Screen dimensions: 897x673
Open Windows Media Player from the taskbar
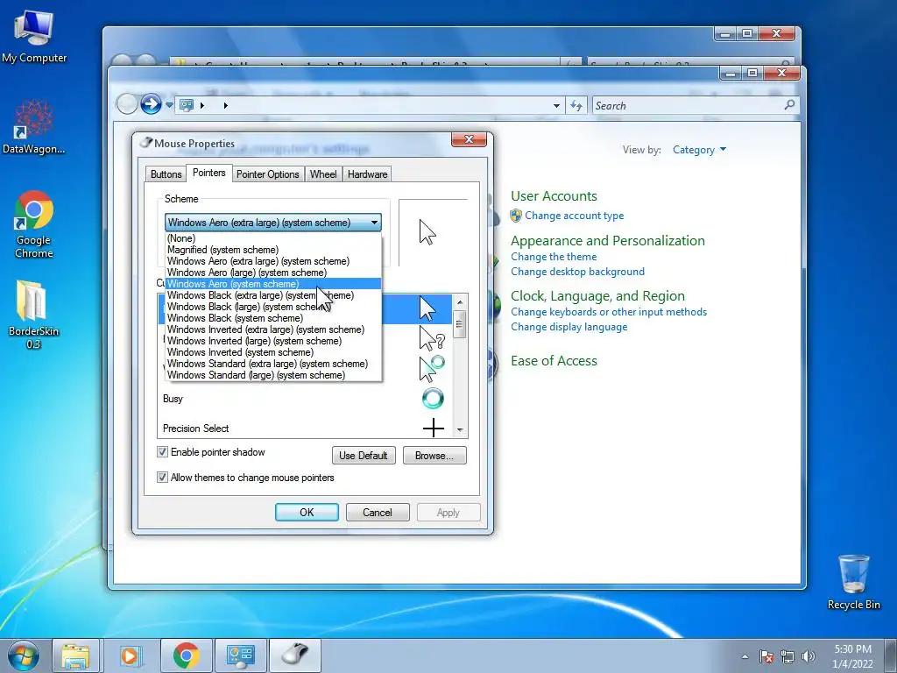pos(130,655)
